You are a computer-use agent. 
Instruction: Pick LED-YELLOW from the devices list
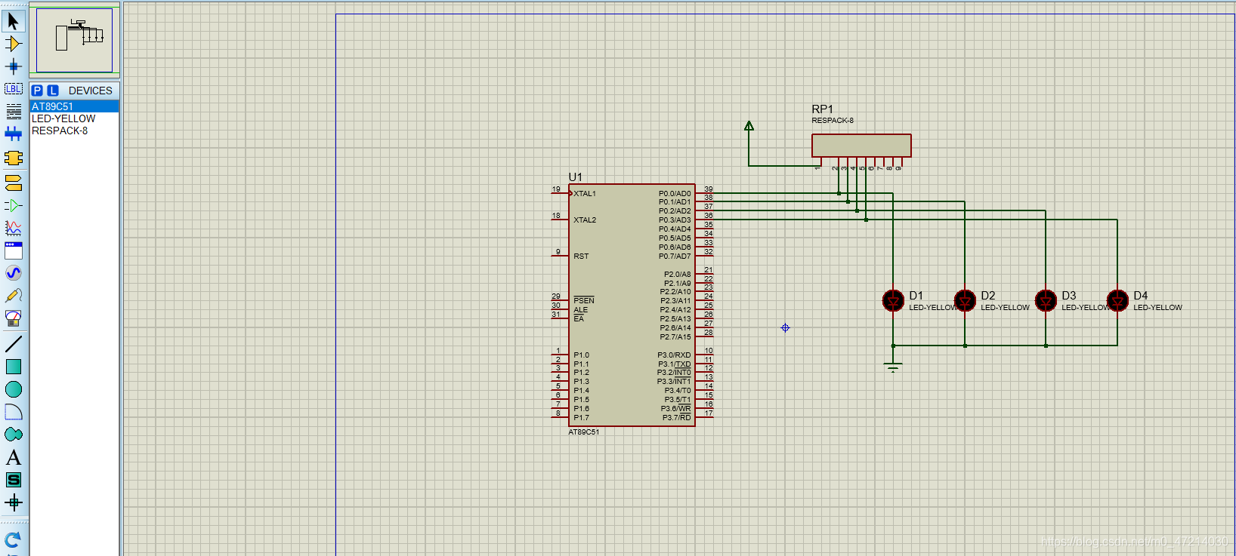point(63,118)
